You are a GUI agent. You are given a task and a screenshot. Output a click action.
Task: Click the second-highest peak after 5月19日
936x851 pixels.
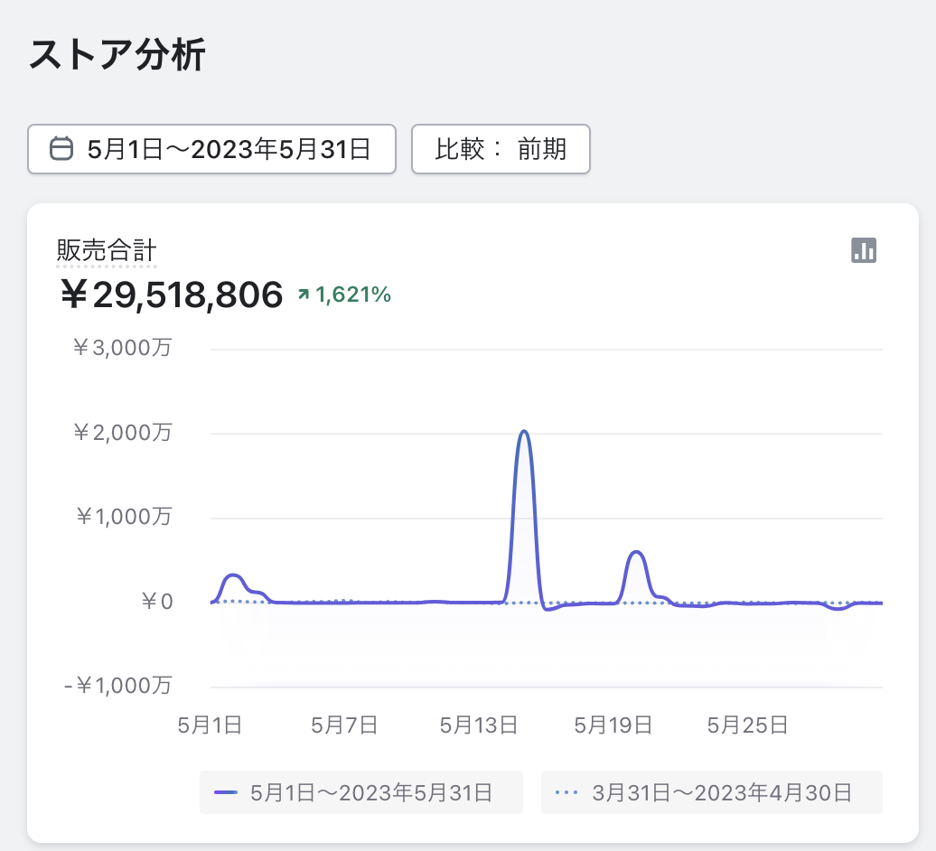pos(637,552)
